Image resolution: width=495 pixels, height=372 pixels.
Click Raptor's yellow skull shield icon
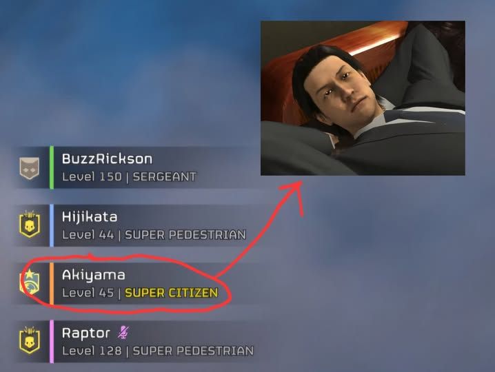pos(30,340)
